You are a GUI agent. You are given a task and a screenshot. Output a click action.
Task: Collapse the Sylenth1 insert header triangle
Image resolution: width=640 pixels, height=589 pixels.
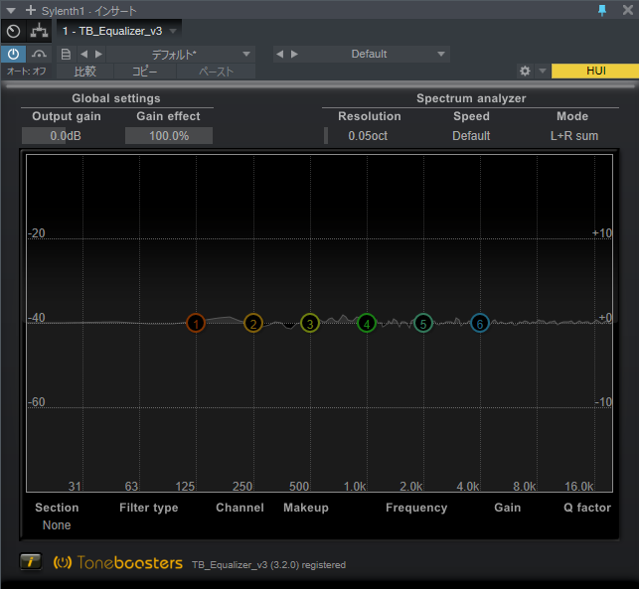tap(11, 11)
